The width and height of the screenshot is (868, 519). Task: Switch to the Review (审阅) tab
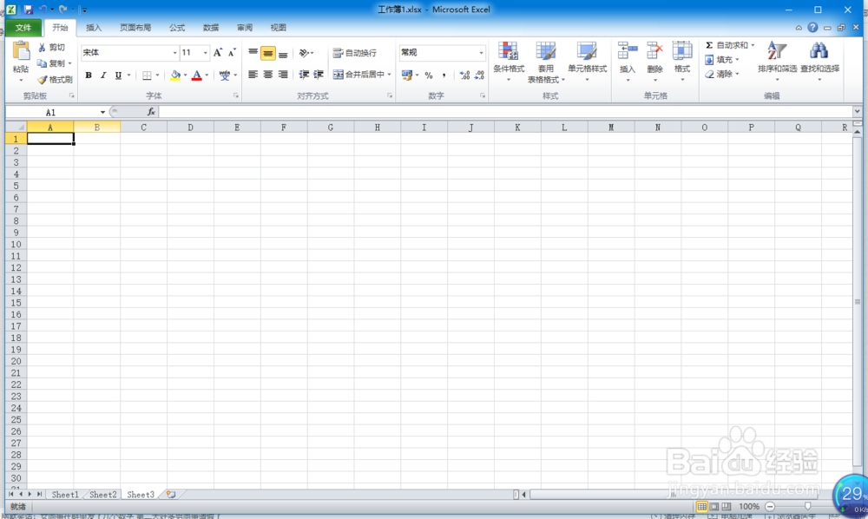click(245, 28)
